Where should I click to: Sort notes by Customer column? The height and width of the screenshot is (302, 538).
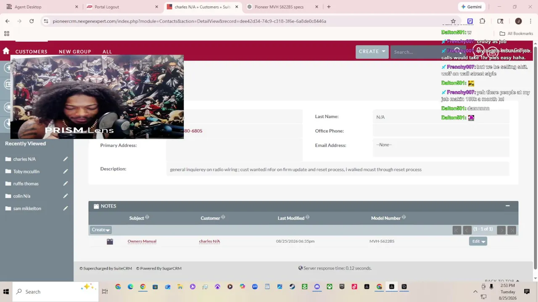click(213, 218)
